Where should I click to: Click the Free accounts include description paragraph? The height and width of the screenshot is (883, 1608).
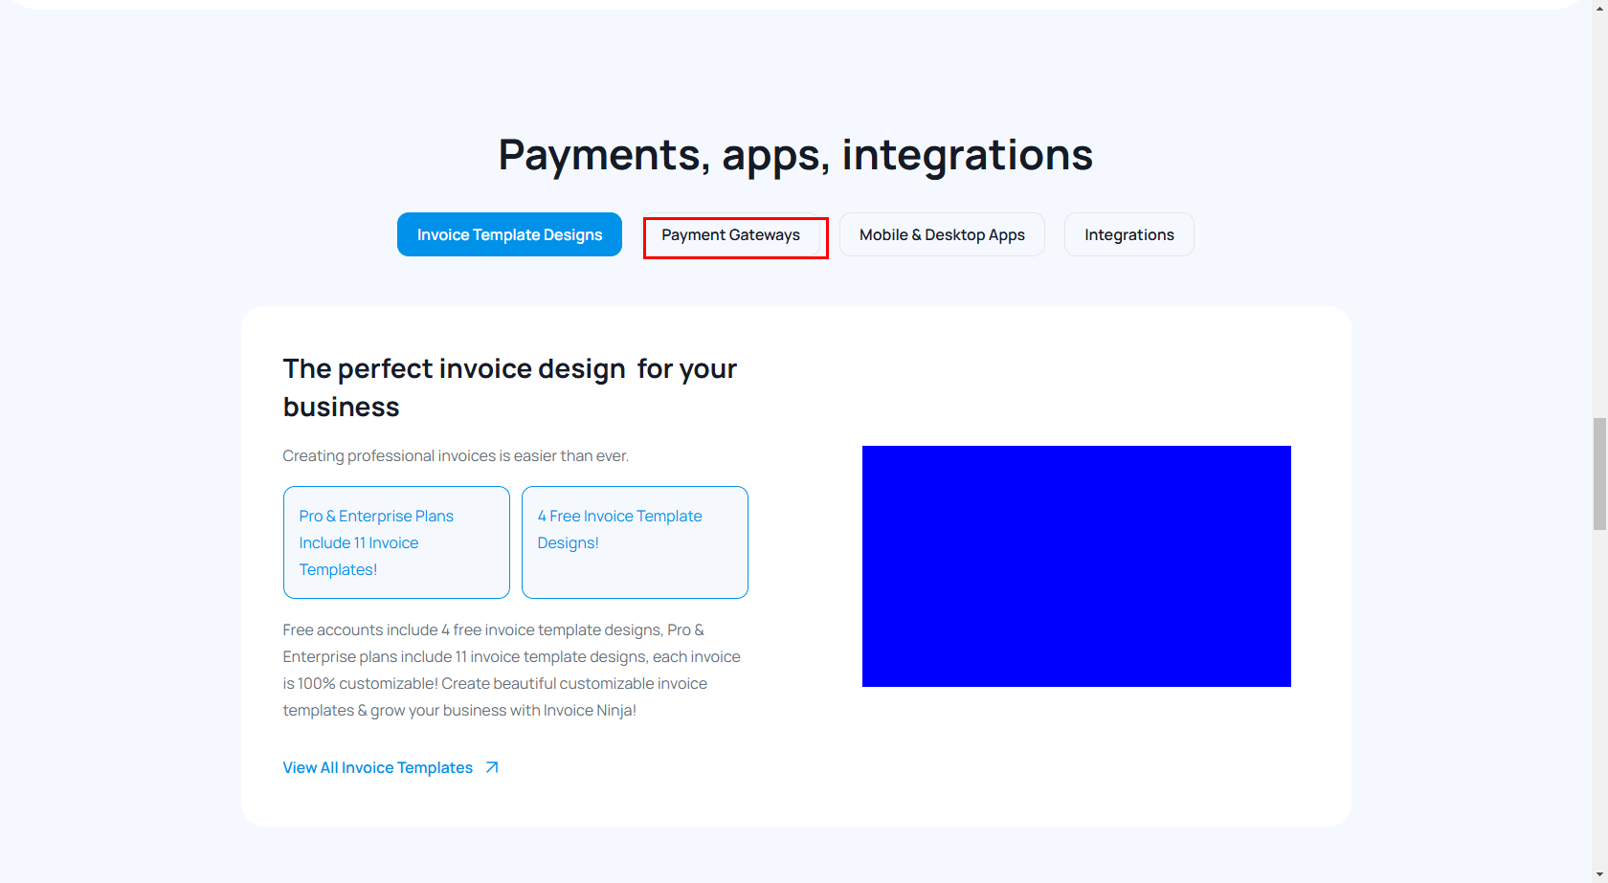[x=511, y=670]
